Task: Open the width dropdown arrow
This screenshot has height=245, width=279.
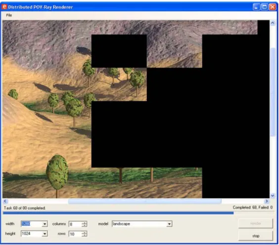Action: 45,224
